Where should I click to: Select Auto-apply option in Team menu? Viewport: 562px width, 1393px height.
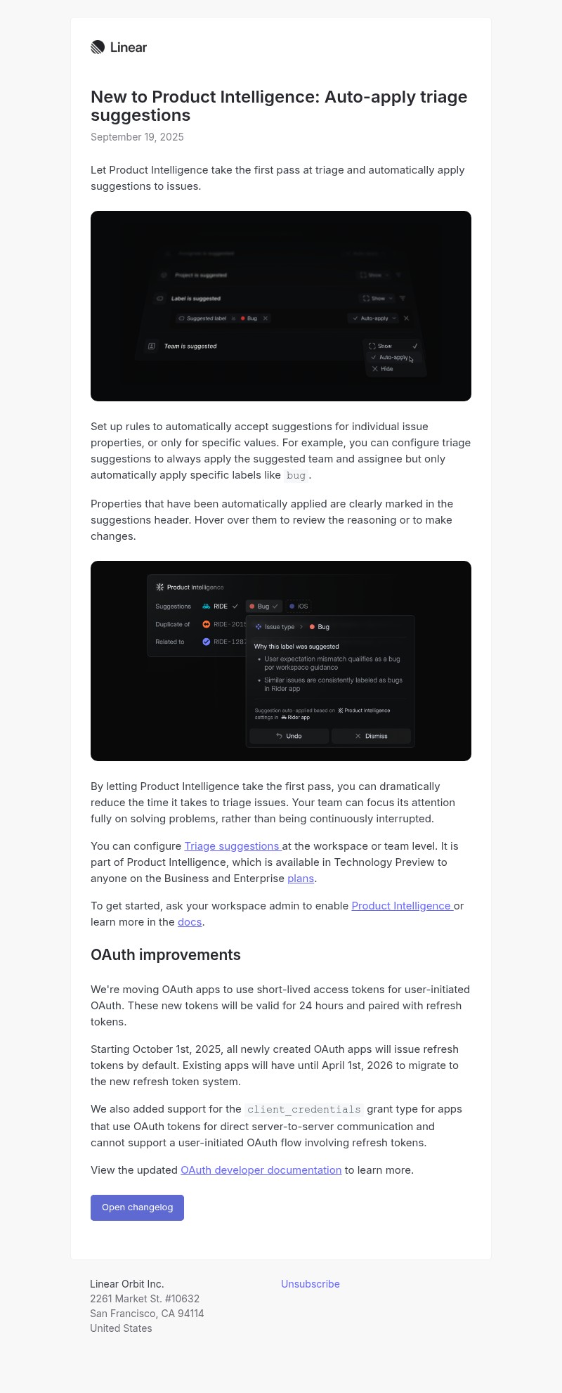tap(393, 357)
